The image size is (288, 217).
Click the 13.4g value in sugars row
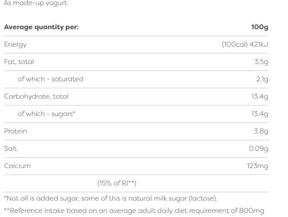point(260,114)
